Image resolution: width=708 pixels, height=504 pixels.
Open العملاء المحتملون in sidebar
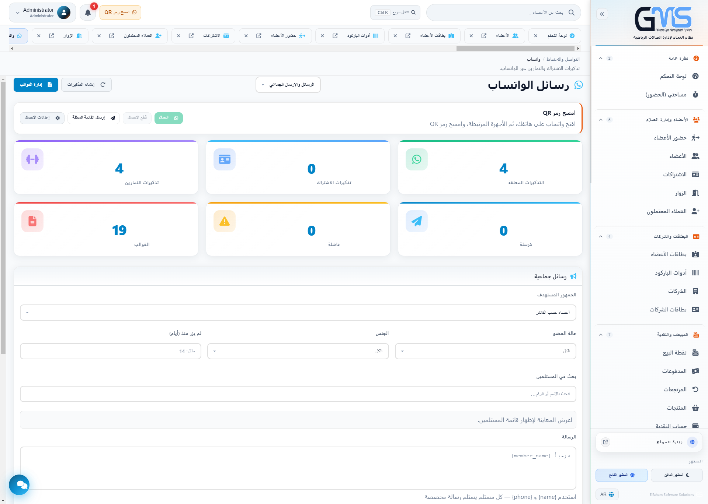(x=650, y=211)
